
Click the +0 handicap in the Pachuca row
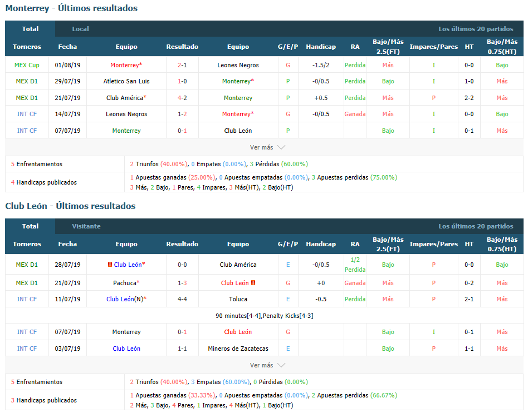point(321,283)
